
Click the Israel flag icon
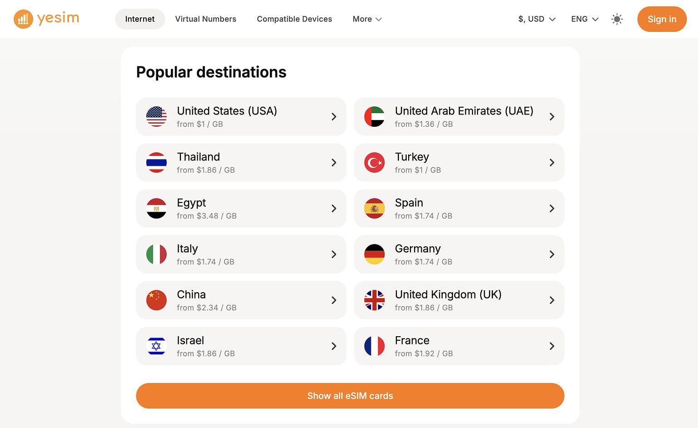coord(156,346)
